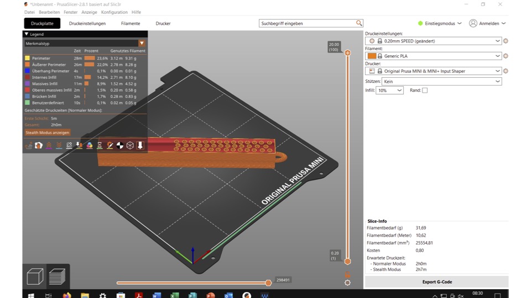Toggle seams visibility icon
This screenshot has height=298, width=531.
coord(69,145)
